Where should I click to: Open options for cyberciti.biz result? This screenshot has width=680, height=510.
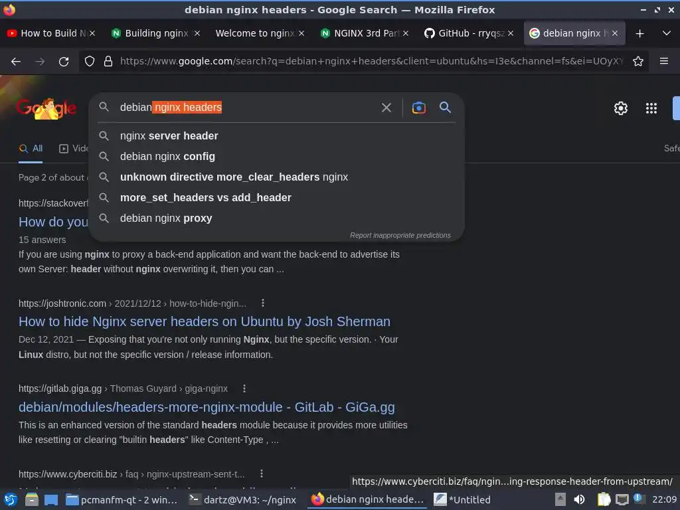coord(262,474)
